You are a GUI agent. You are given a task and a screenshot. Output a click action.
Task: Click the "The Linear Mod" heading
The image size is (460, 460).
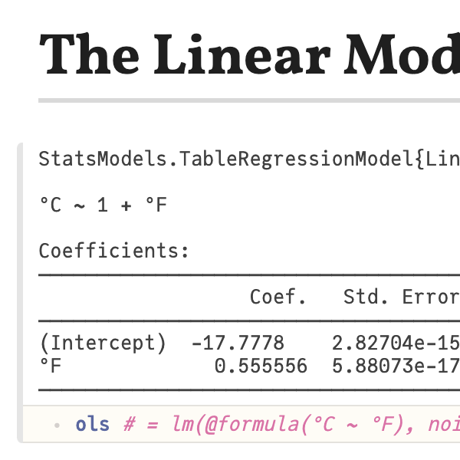tap(249, 55)
